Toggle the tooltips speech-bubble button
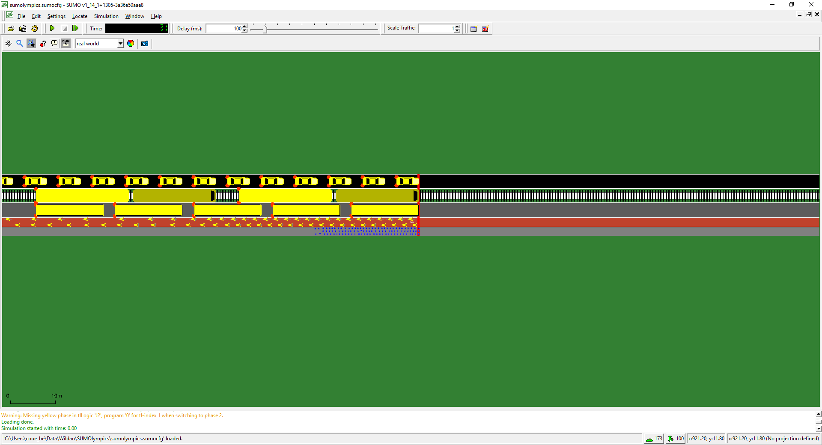Image resolution: width=822 pixels, height=445 pixels. coord(54,44)
